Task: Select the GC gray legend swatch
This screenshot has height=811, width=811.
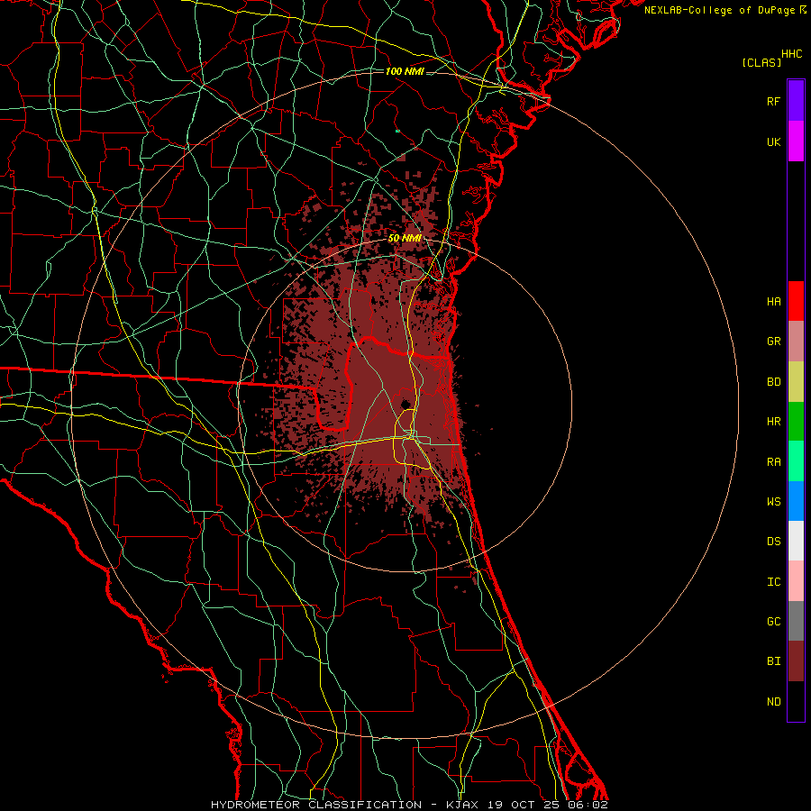Action: click(796, 621)
